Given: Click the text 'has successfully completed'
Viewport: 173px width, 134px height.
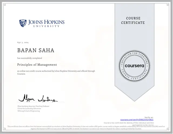Looking at the screenshot, I should click(x=29, y=58).
